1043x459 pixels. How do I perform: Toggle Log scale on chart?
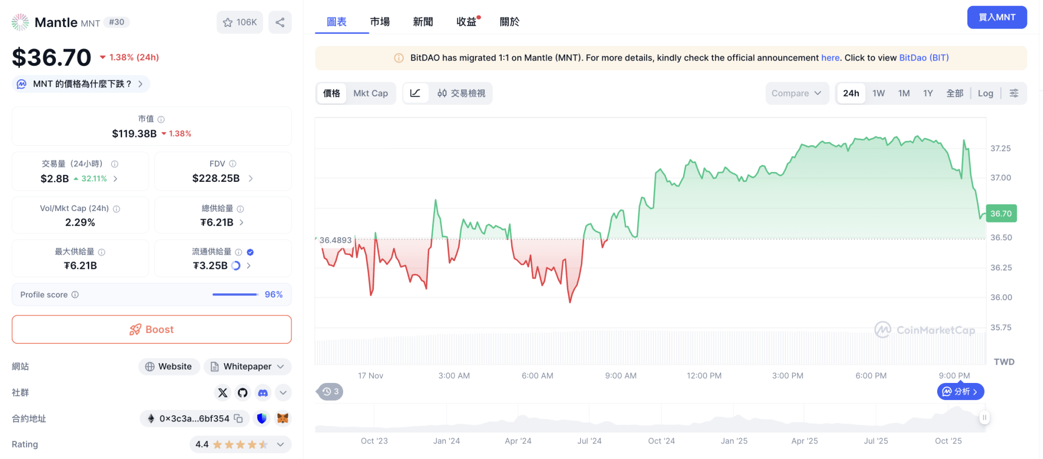[985, 93]
